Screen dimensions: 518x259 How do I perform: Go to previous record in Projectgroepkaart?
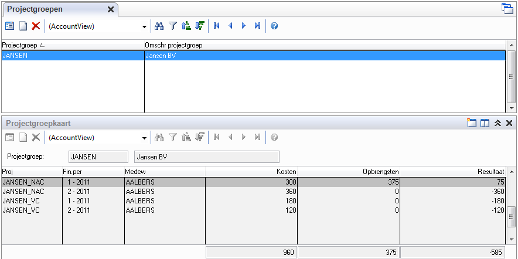point(230,138)
